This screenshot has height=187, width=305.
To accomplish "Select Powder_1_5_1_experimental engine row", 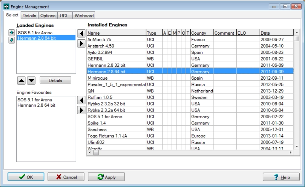I will click(x=190, y=85).
